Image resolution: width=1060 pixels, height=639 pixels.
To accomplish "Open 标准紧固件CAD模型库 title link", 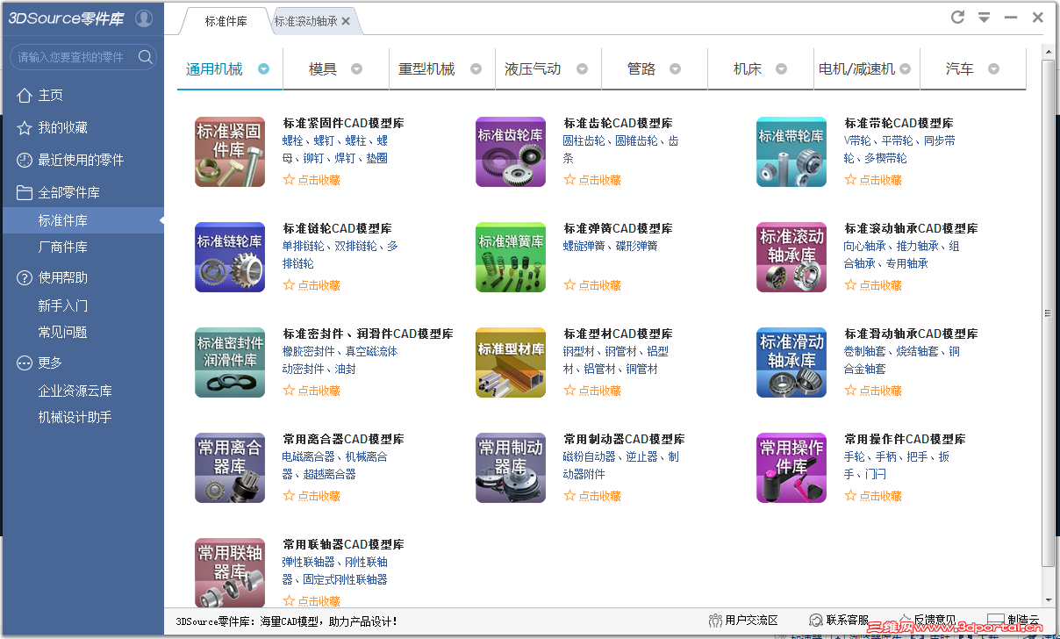I will (x=343, y=123).
